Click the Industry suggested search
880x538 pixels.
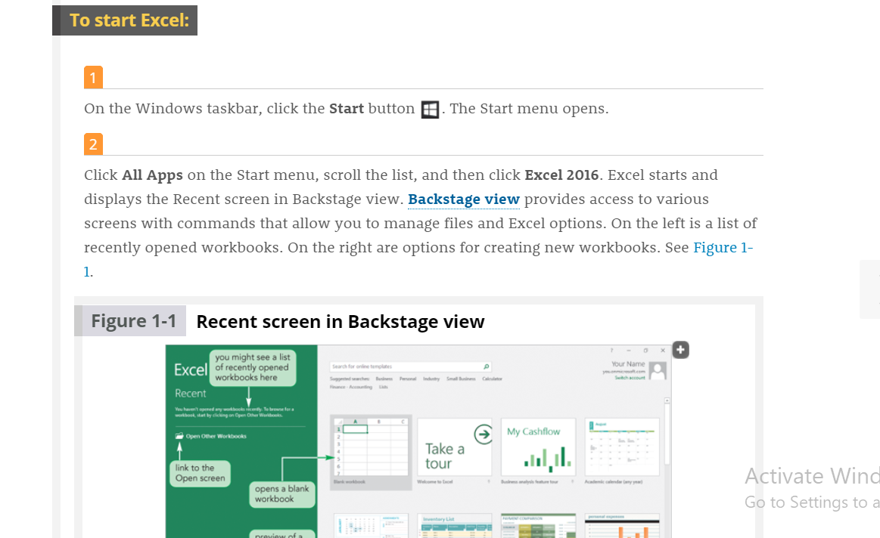(x=431, y=379)
